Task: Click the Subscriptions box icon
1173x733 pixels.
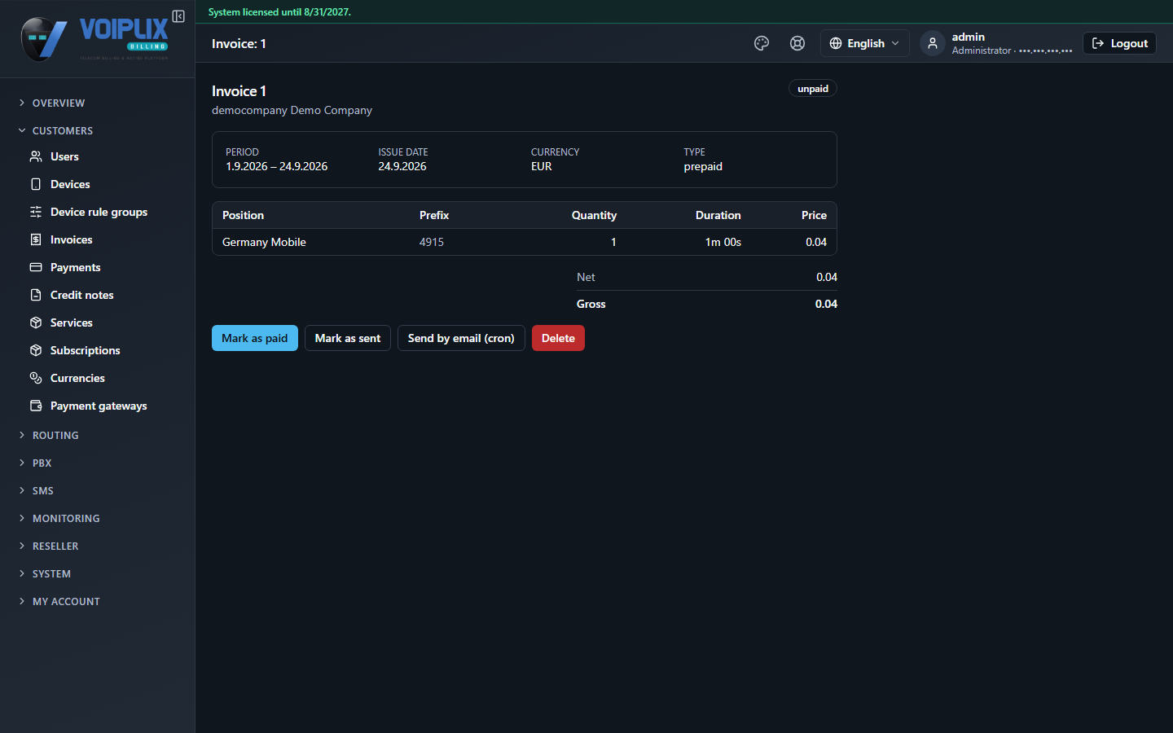Action: (36, 350)
